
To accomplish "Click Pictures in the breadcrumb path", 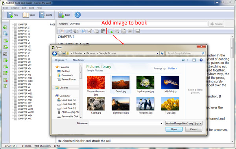I will tap(90, 53).
